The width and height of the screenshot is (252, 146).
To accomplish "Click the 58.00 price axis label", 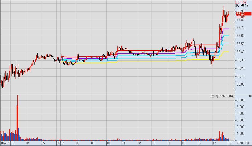I will (x=241, y=84).
